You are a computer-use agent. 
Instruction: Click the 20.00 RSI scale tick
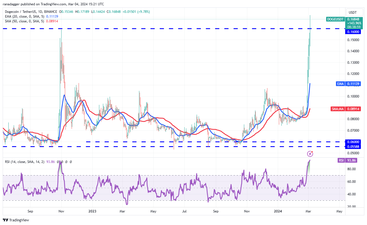(x=352, y=207)
